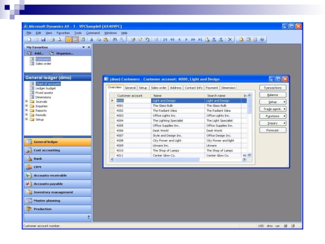Open the Trade agmt. button menu
325x244 pixels.
(273, 109)
